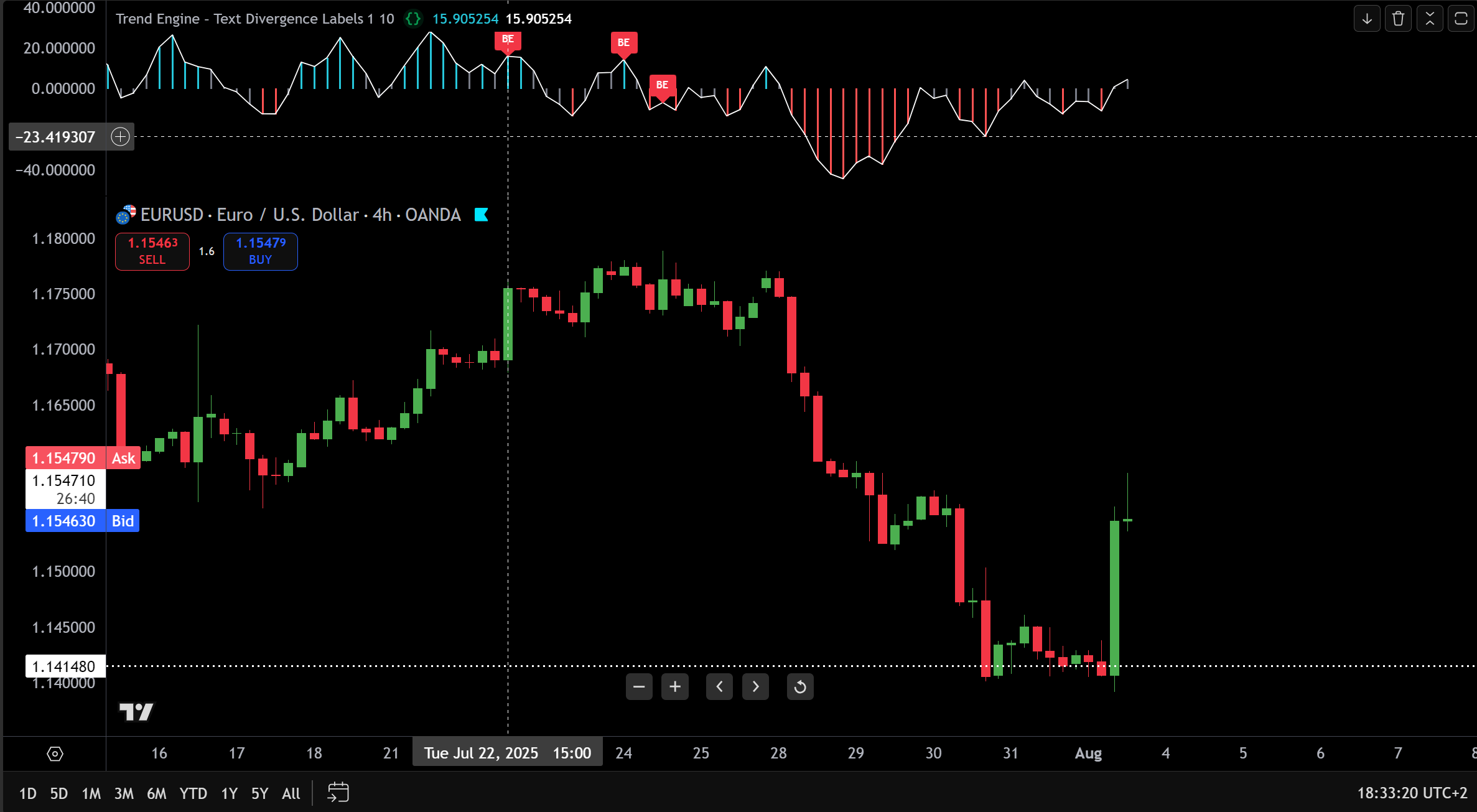Click the EURUSD Euro / U.S. Dollar title
This screenshot has width=1477, height=812.
(x=301, y=215)
